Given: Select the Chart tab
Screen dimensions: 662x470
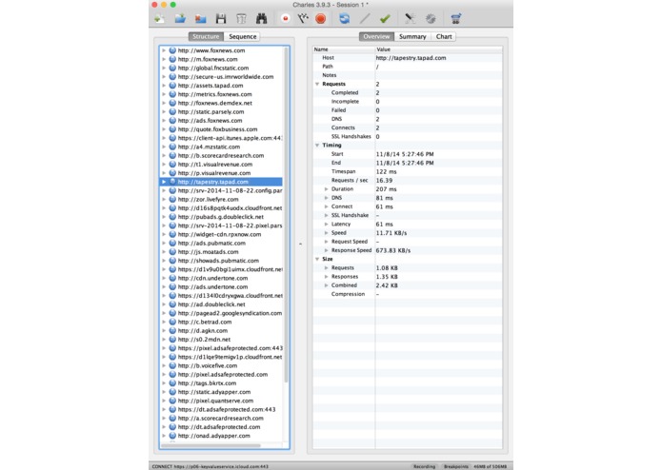Looking at the screenshot, I should pyautogui.click(x=444, y=37).
